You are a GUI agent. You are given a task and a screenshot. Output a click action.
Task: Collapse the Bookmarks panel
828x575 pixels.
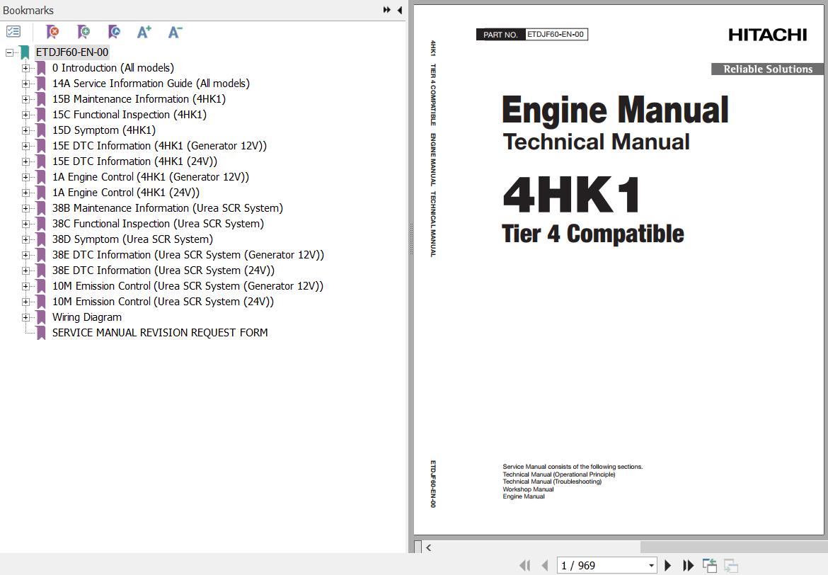(x=399, y=10)
